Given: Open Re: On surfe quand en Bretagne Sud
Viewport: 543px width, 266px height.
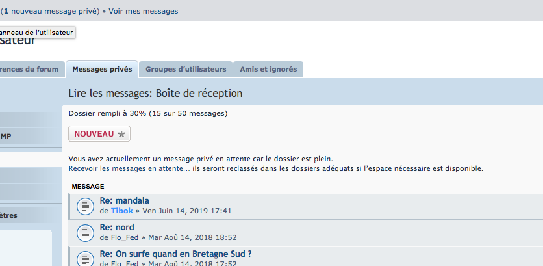Looking at the screenshot, I should pos(175,254).
